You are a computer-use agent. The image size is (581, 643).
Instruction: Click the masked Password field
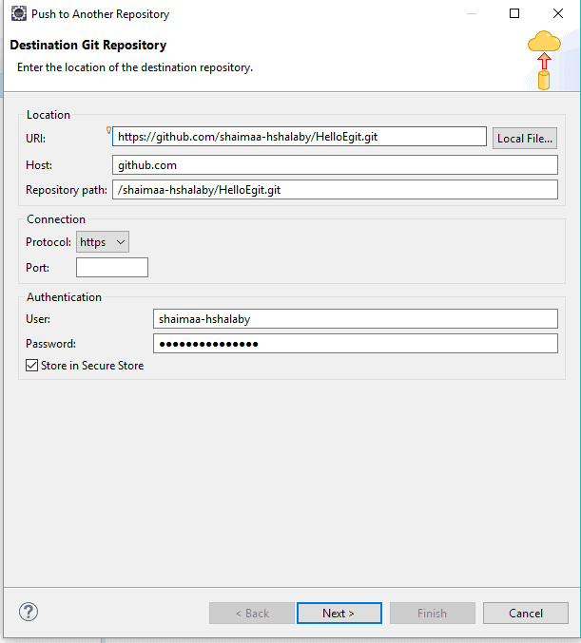click(355, 344)
